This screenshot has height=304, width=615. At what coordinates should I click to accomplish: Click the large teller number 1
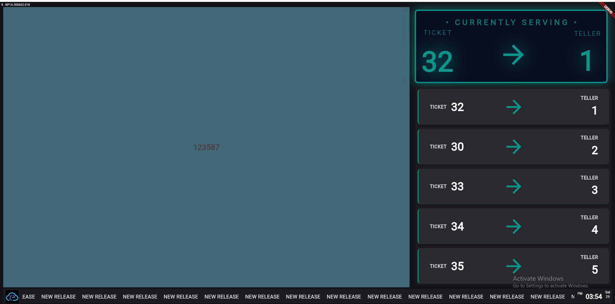(586, 61)
